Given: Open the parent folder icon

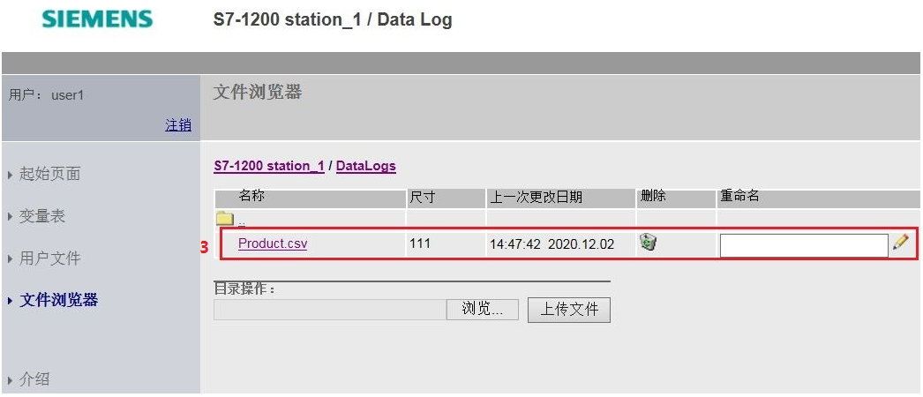Looking at the screenshot, I should [x=225, y=220].
